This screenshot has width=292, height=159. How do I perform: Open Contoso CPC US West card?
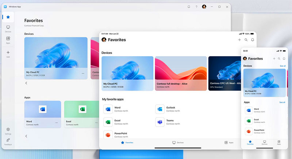coord(224,73)
